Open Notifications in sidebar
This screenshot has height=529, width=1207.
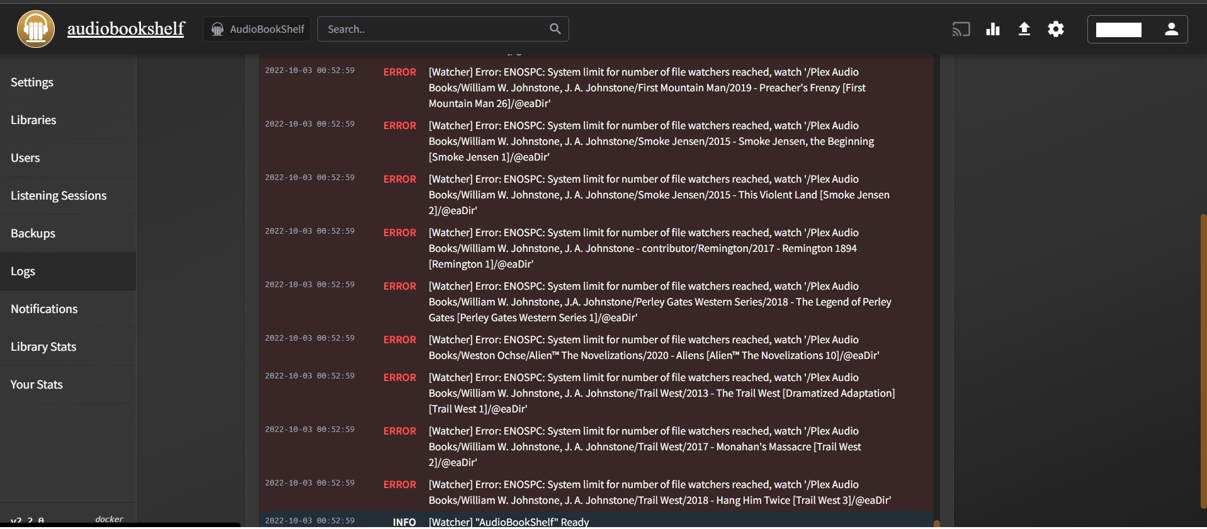click(68, 309)
